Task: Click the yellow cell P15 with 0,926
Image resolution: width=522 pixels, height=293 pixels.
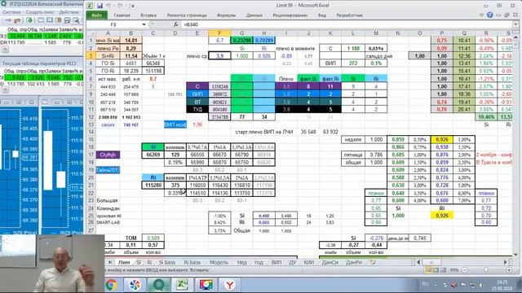Action: coord(442,139)
